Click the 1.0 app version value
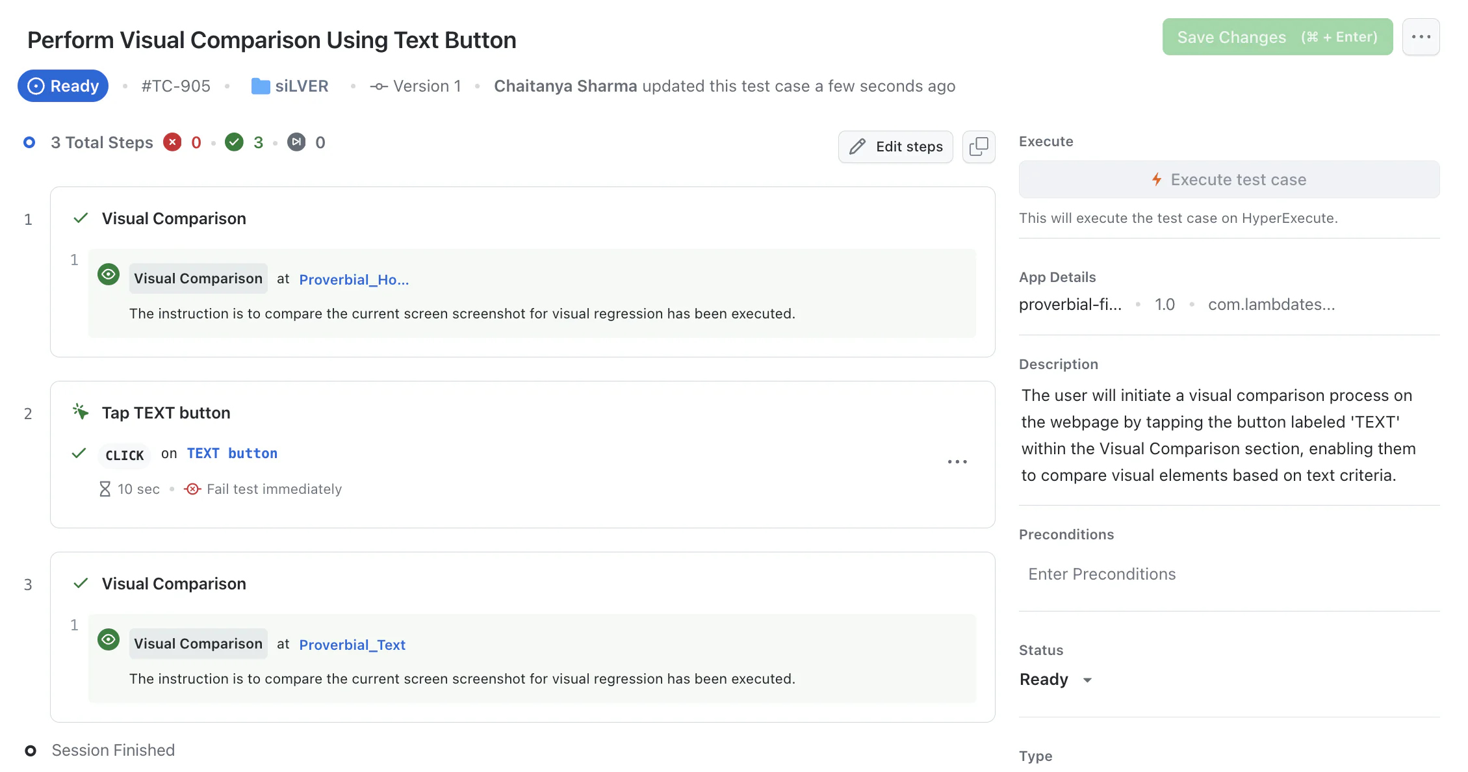 [x=1165, y=304]
